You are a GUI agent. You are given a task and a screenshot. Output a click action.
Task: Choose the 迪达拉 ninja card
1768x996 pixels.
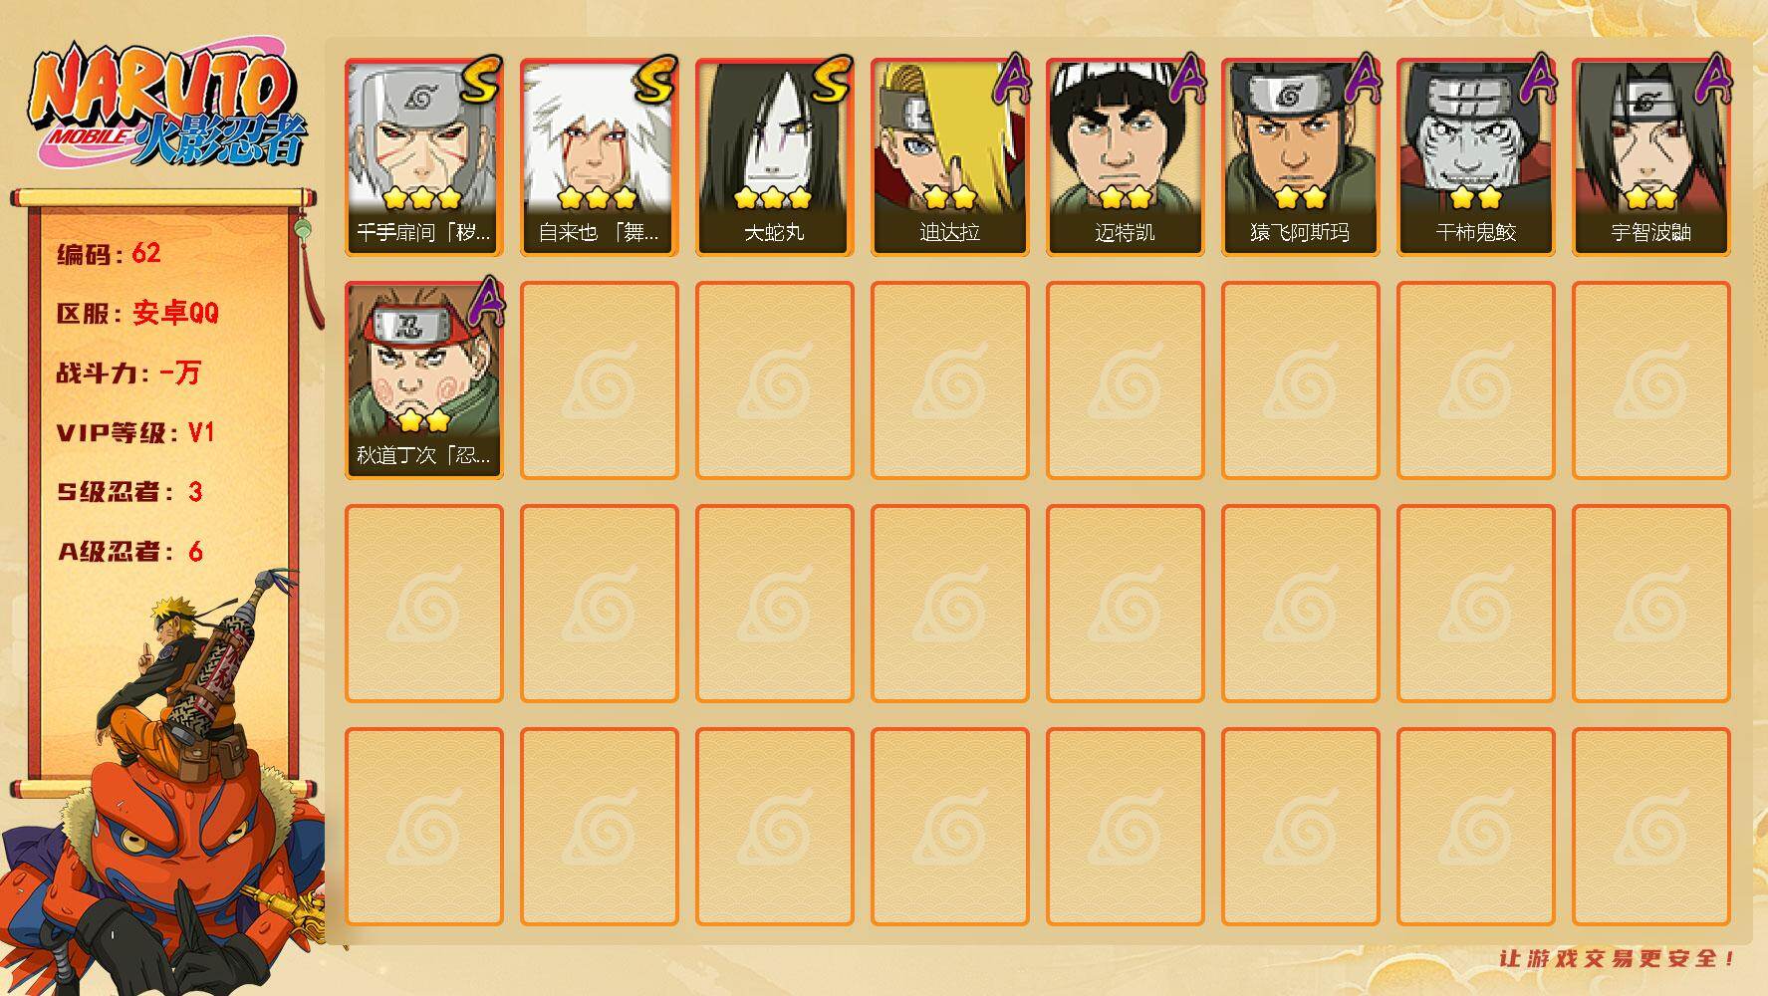click(949, 157)
